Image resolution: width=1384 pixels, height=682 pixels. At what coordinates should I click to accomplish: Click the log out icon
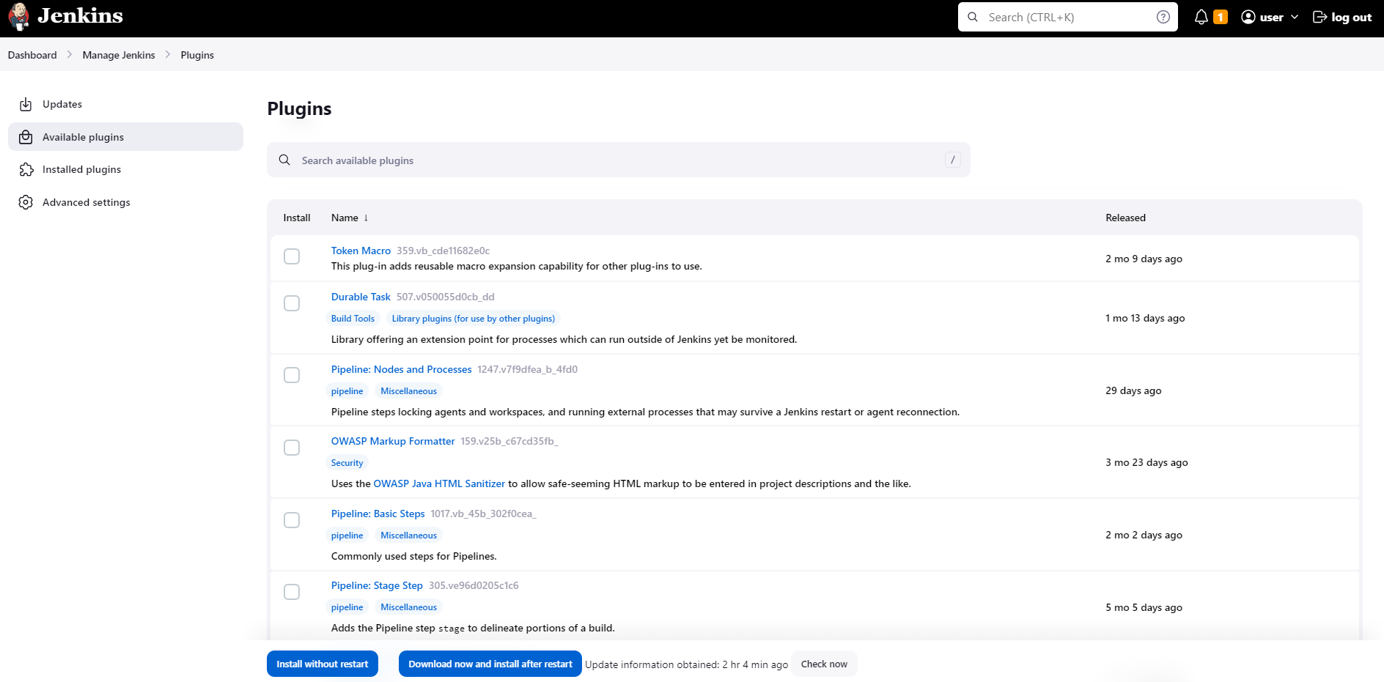tap(1319, 17)
